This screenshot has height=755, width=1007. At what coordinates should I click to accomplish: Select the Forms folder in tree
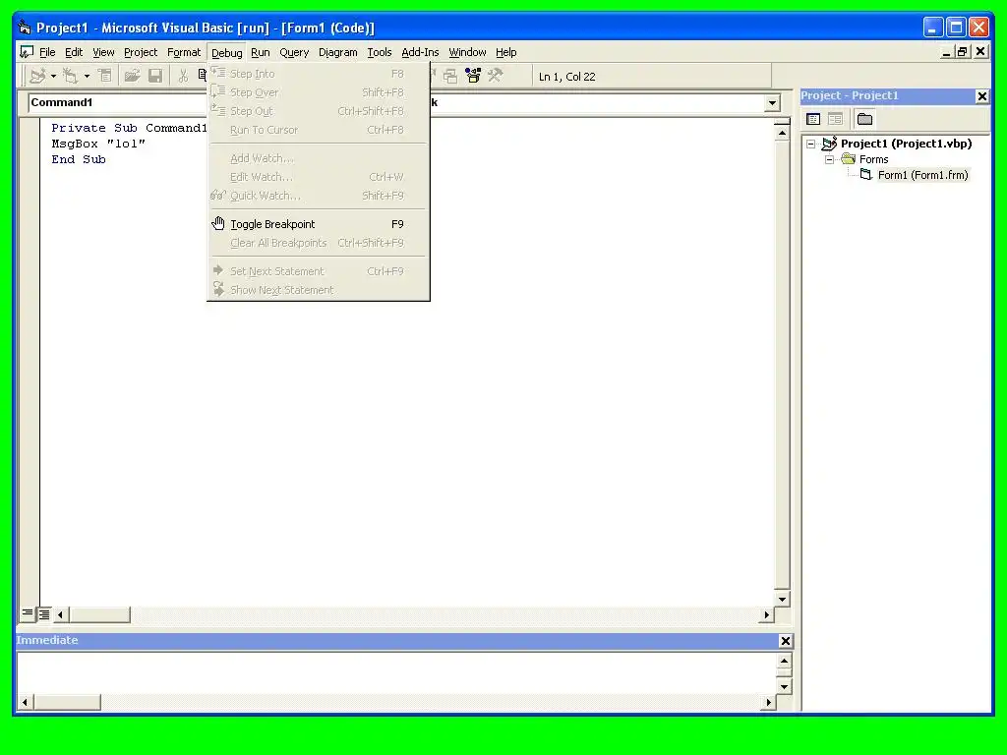(x=873, y=159)
